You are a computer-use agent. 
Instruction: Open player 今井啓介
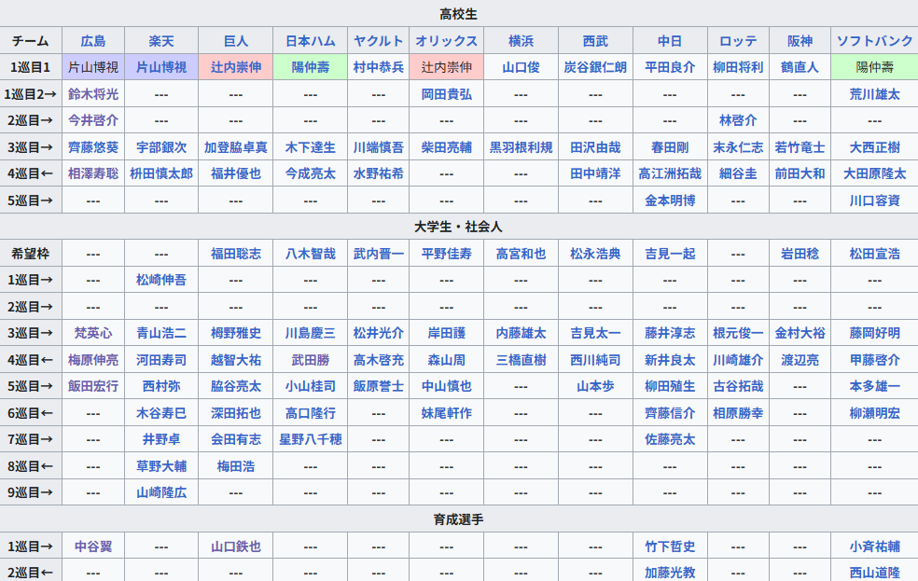pos(93,120)
